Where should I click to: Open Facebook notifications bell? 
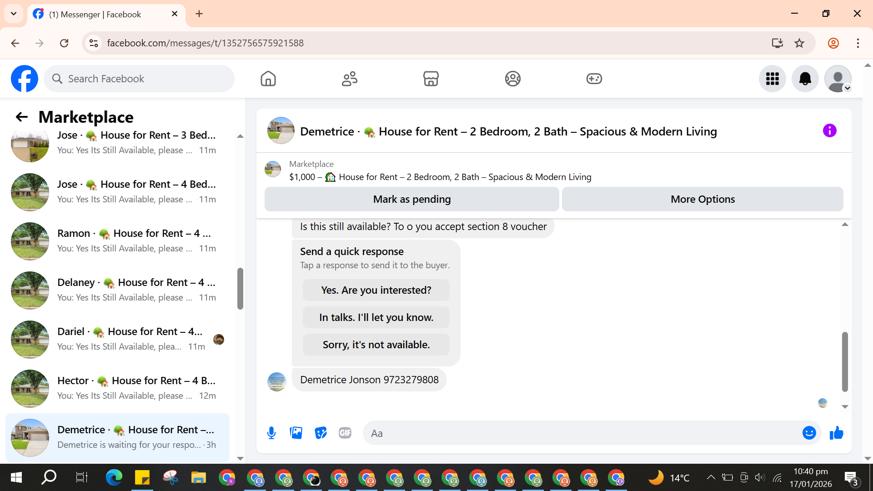click(x=805, y=79)
